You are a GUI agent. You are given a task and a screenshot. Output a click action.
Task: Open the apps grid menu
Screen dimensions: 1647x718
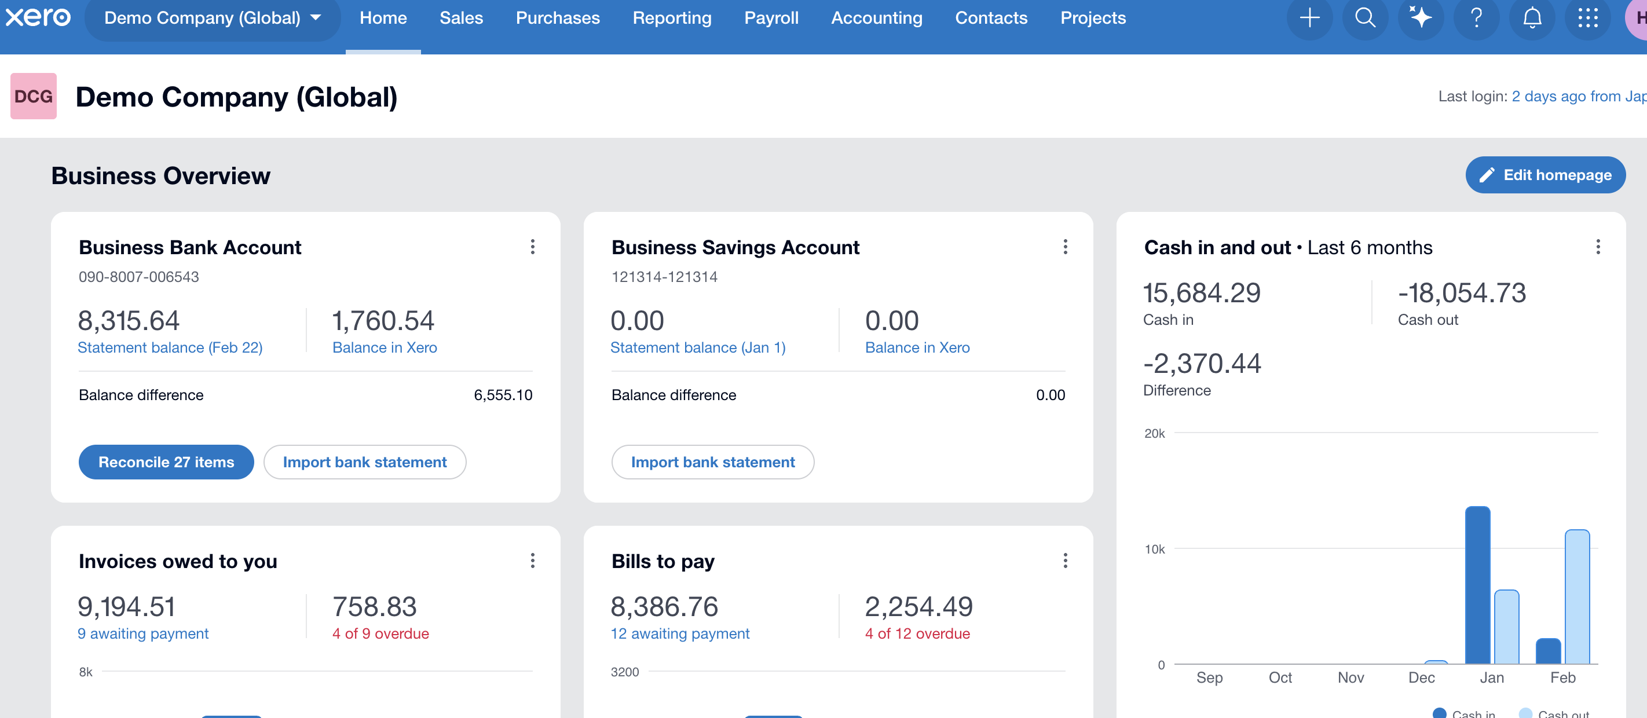tap(1587, 17)
